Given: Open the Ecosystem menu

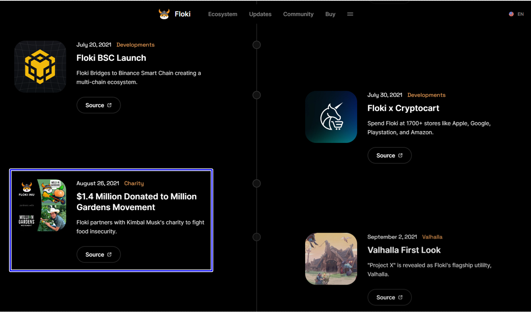Looking at the screenshot, I should tap(223, 14).
